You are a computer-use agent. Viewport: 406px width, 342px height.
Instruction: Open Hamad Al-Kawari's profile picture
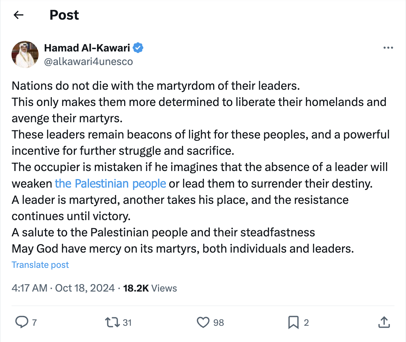(x=25, y=55)
